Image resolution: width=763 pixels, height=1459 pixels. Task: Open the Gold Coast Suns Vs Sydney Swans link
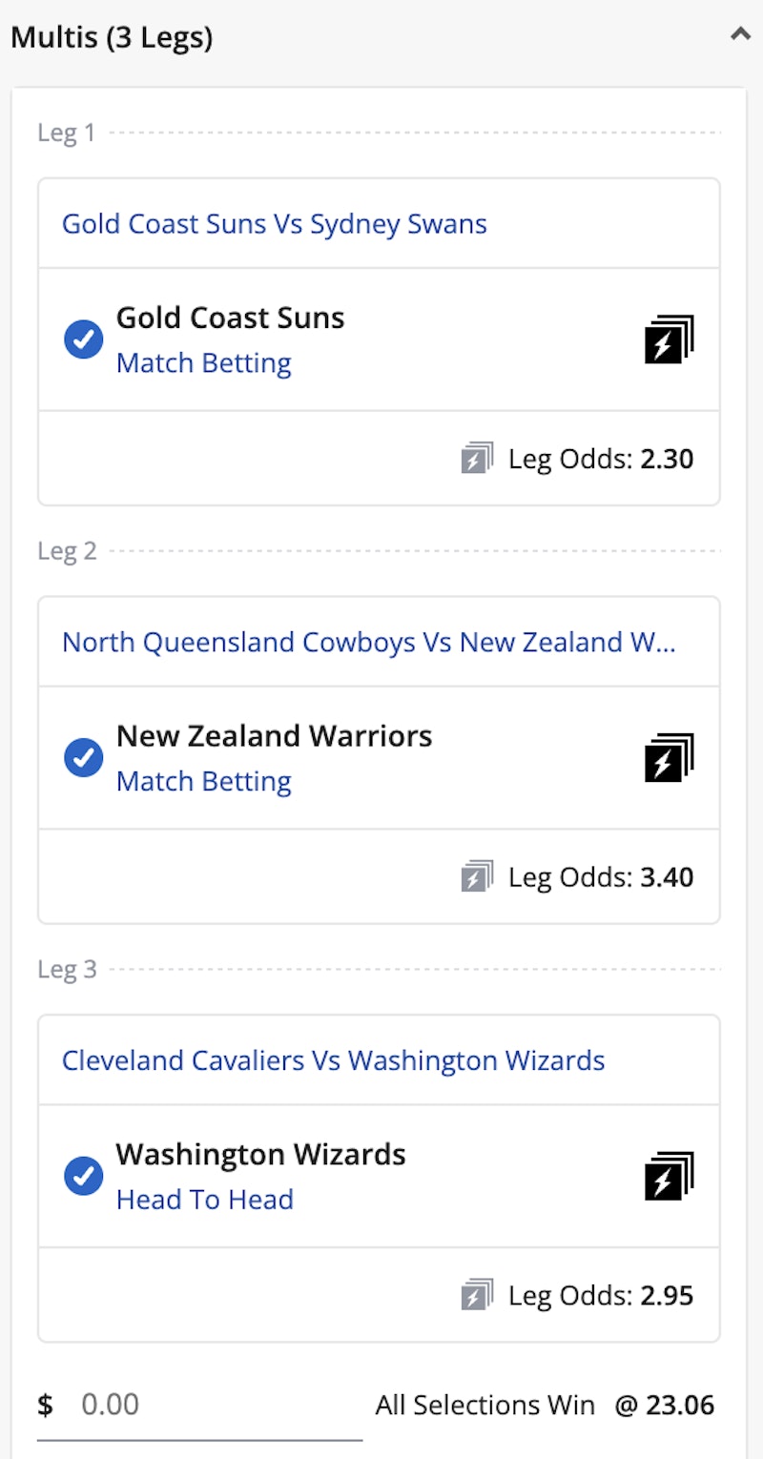275,224
